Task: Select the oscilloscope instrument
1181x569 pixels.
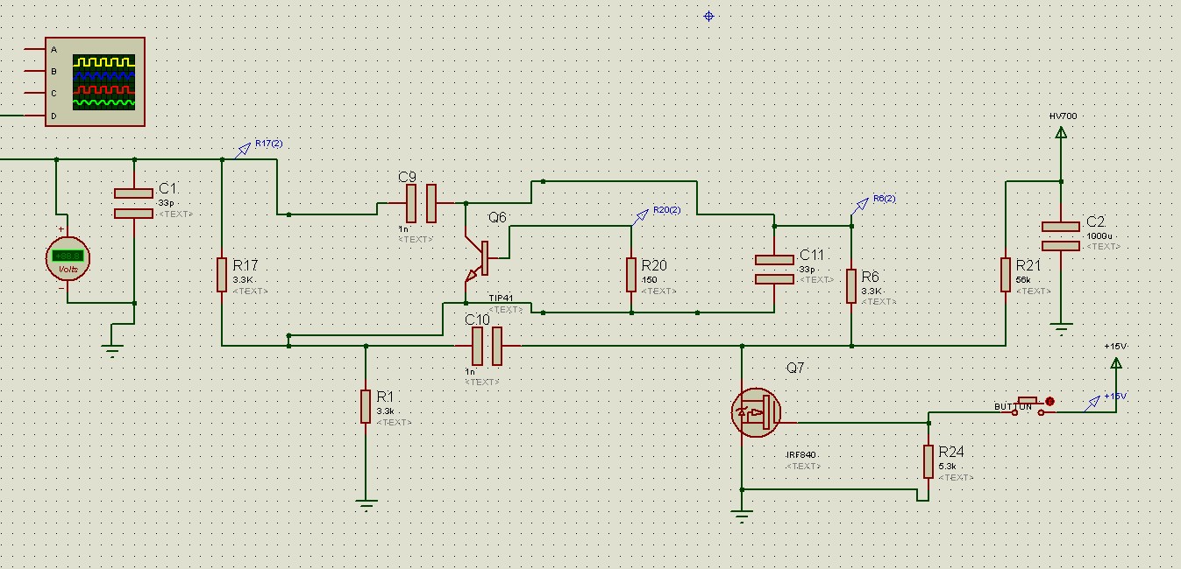Action: coord(95,81)
